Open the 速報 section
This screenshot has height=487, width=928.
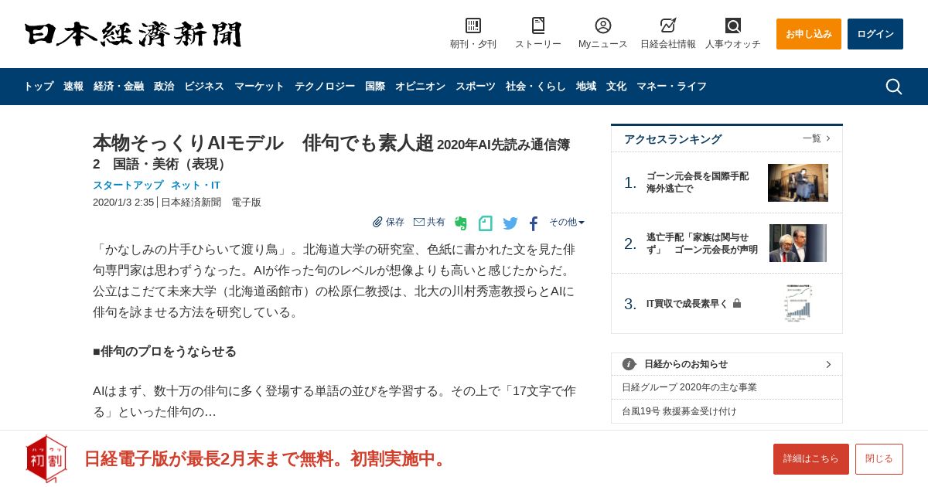[x=73, y=87]
